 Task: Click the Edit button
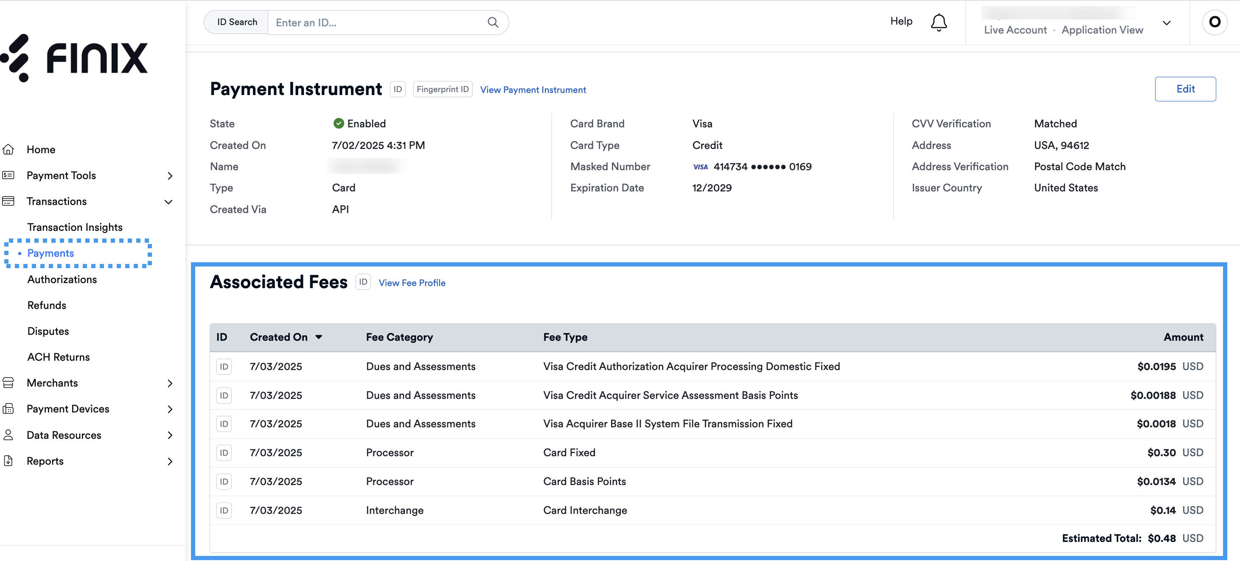1186,89
